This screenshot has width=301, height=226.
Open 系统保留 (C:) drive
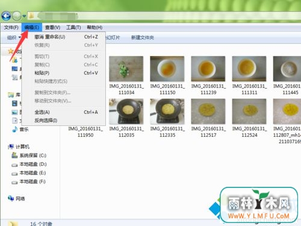click(33, 155)
